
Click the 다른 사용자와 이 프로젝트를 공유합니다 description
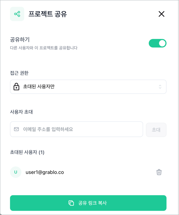(x=44, y=48)
